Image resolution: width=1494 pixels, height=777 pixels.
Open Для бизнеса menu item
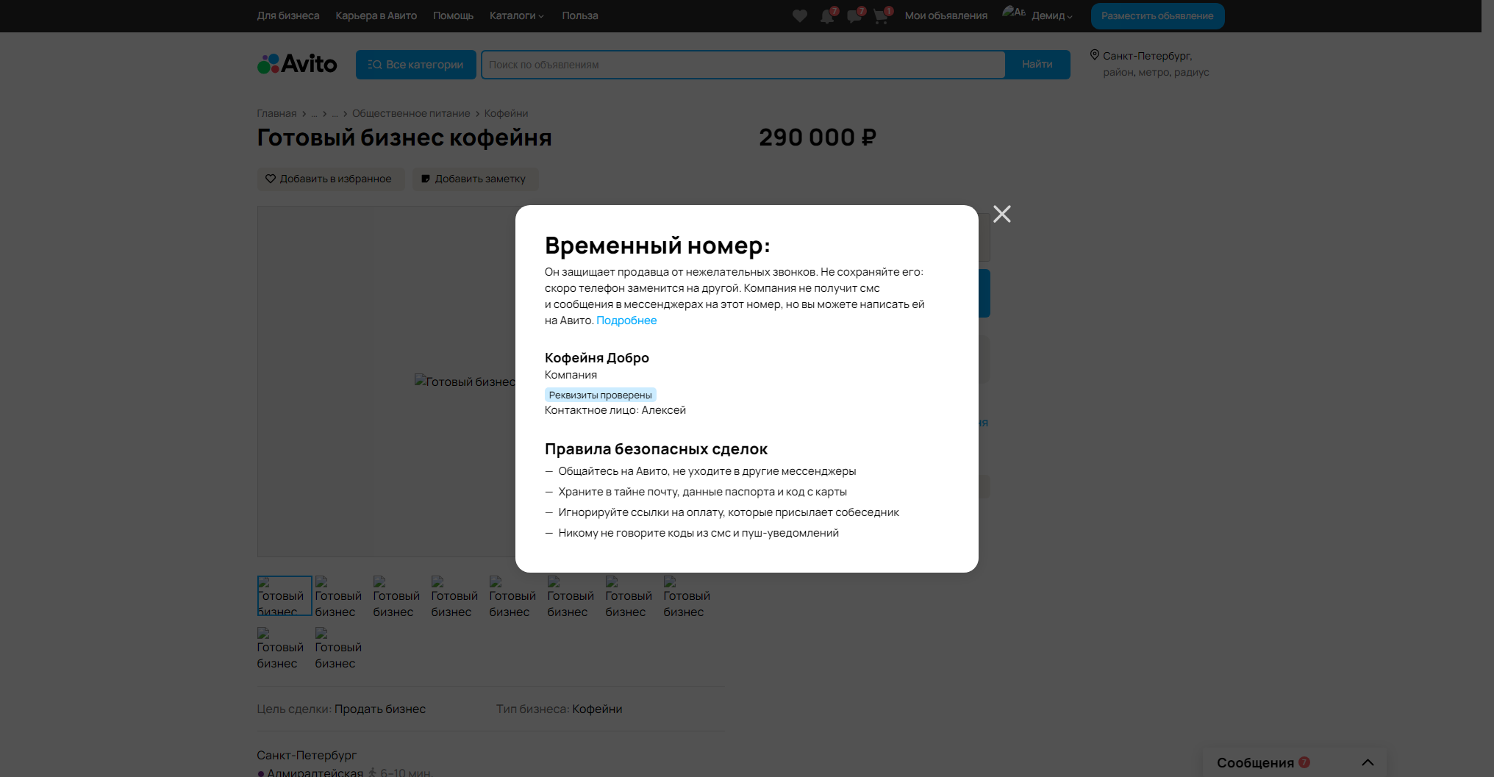point(288,15)
